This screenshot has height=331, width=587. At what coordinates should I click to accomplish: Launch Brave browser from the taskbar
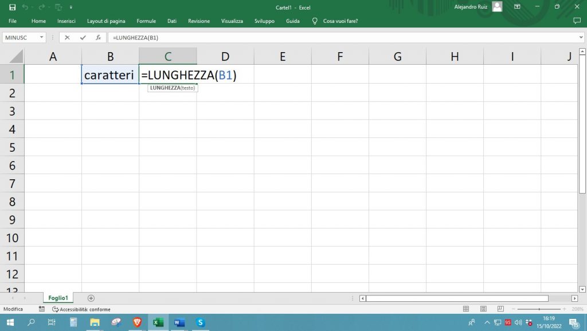click(136, 322)
